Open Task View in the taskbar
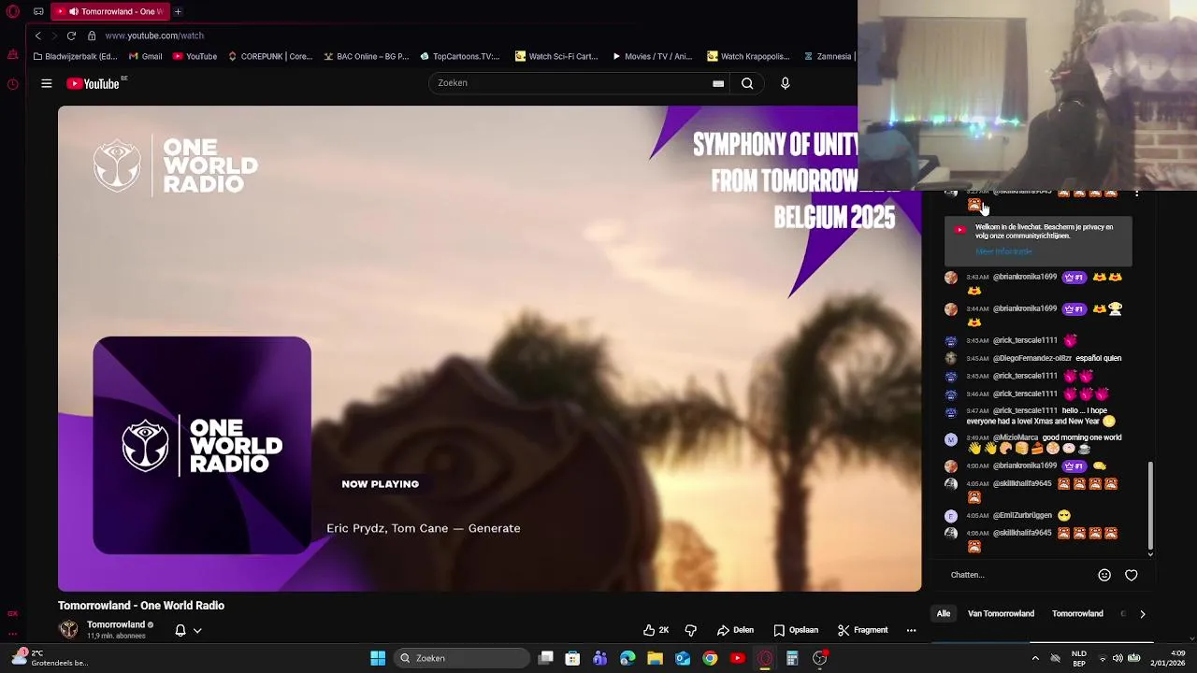Viewport: 1197px width, 673px height. 546,658
